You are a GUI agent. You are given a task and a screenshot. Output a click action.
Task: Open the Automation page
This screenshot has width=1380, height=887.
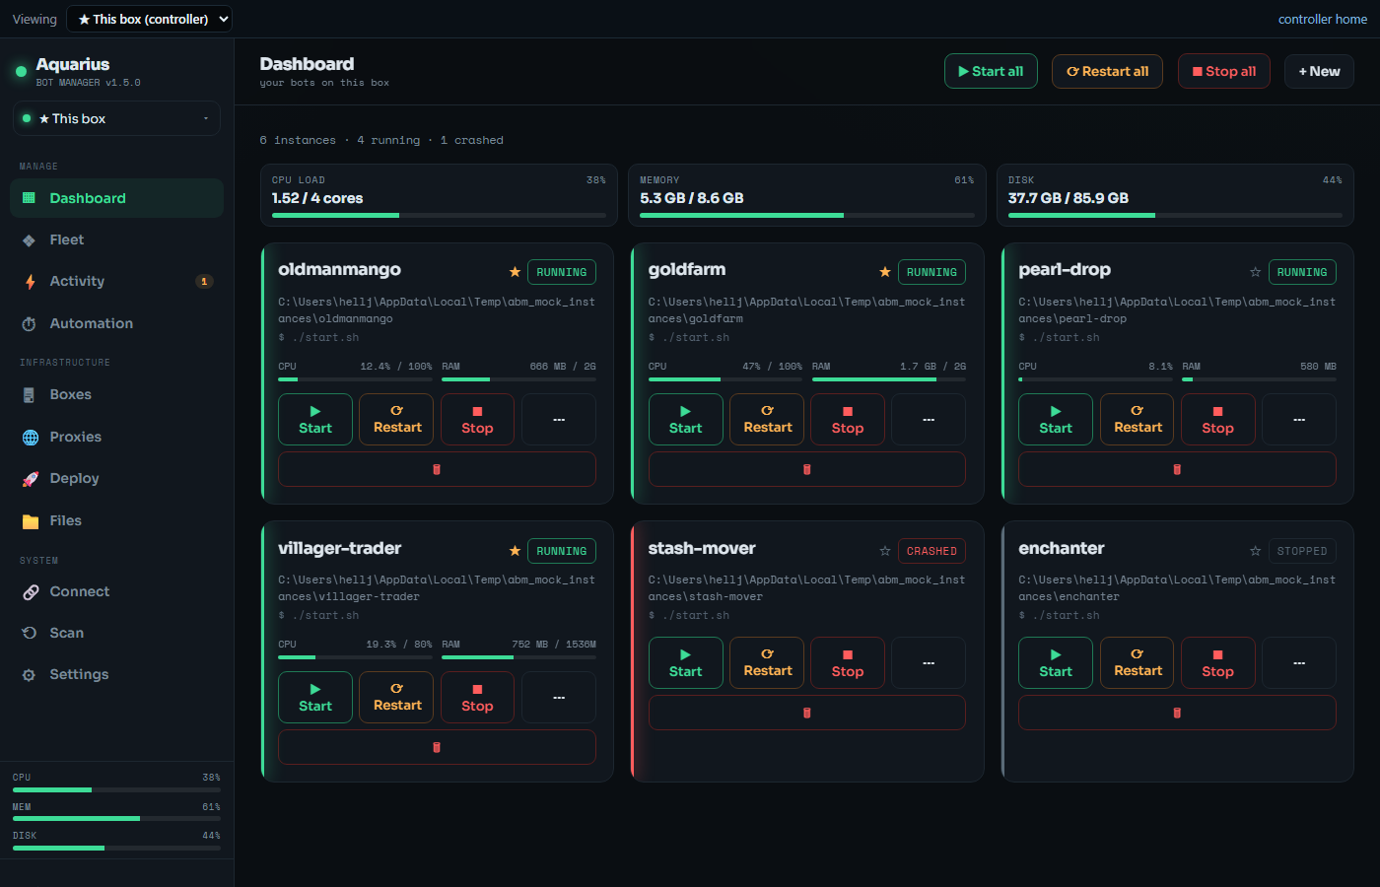click(116, 323)
